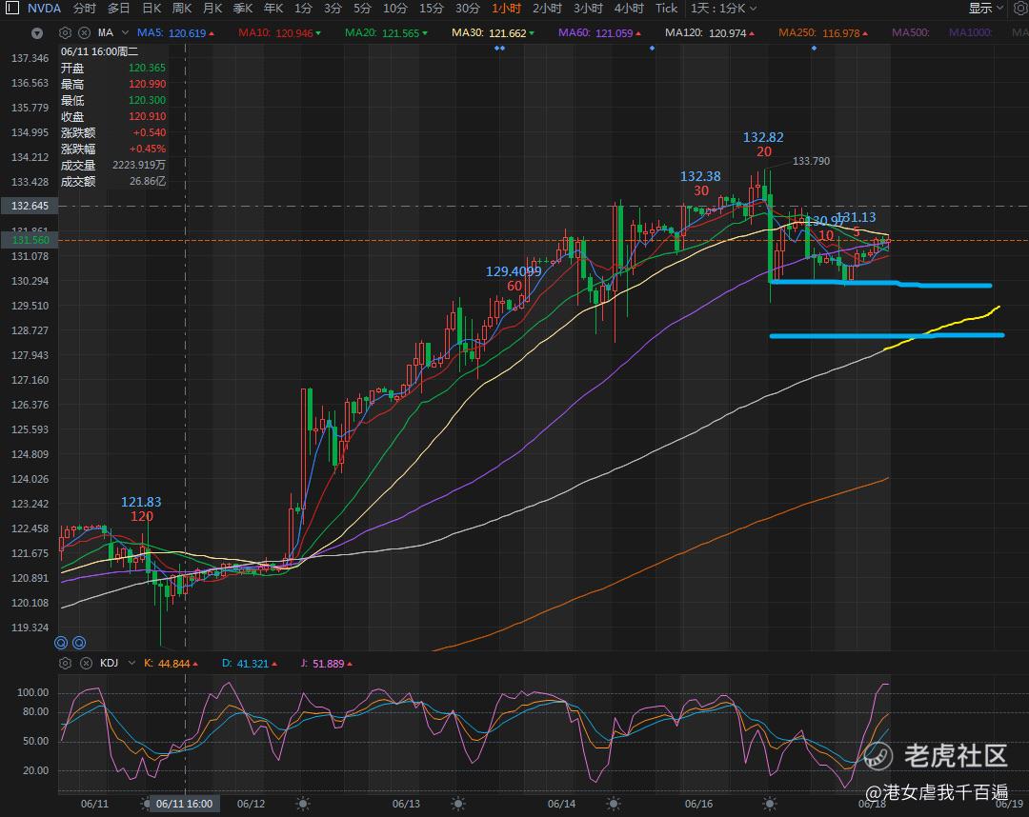Open MA indicator settings gear
The image size is (1029, 817).
click(65, 32)
